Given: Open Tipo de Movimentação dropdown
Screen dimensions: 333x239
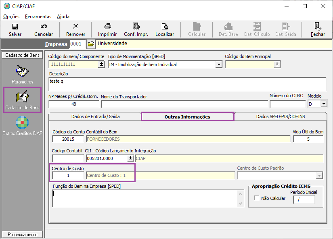Looking at the screenshot, I should [219, 64].
